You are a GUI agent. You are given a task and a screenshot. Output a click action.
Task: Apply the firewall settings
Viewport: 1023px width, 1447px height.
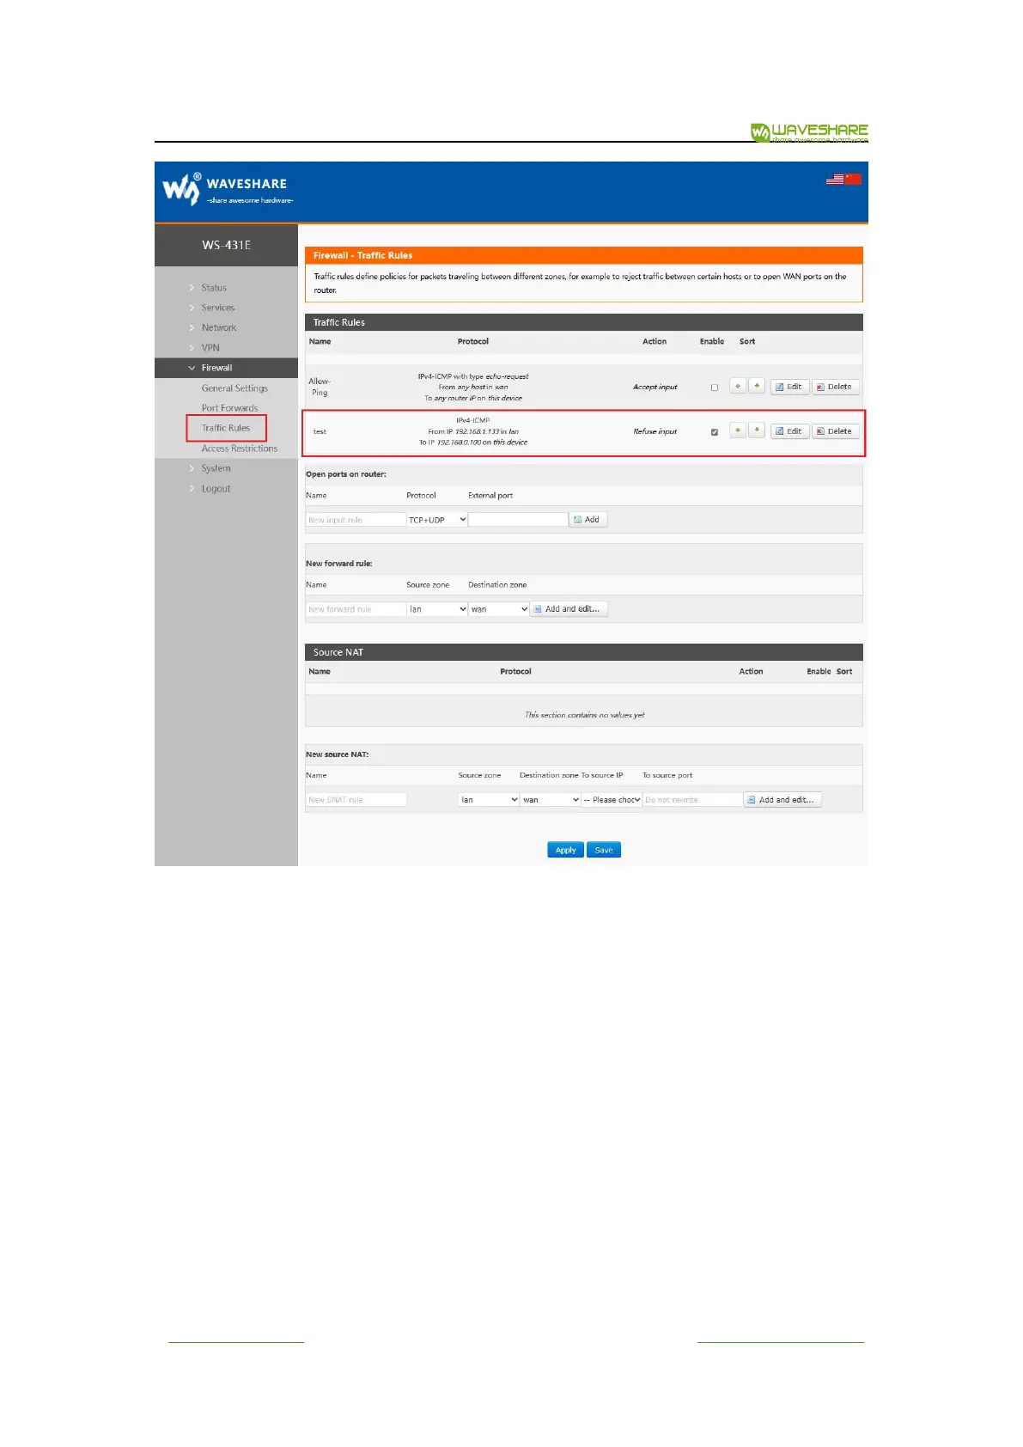coord(565,850)
